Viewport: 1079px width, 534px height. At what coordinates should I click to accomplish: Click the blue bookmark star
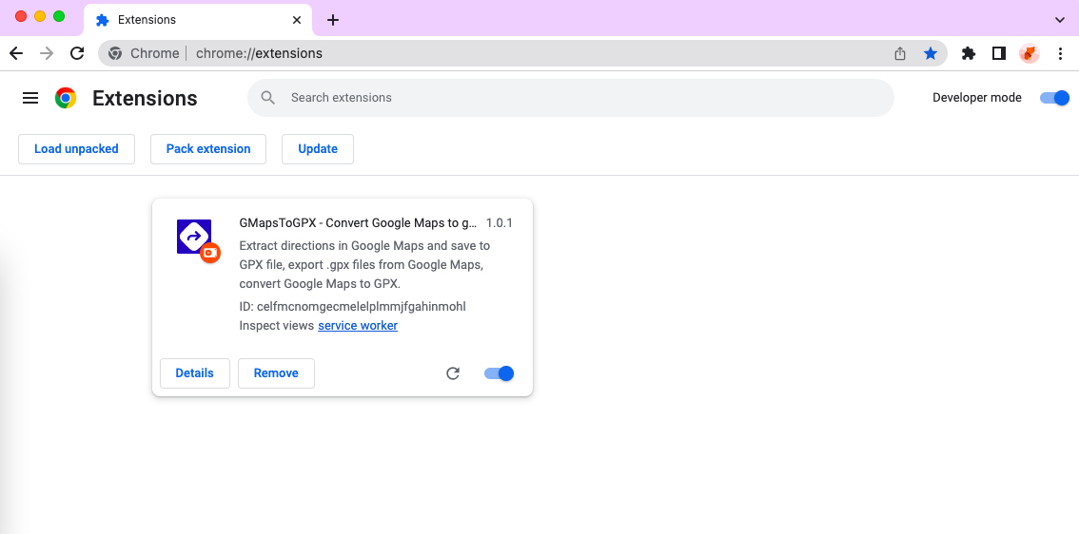931,53
